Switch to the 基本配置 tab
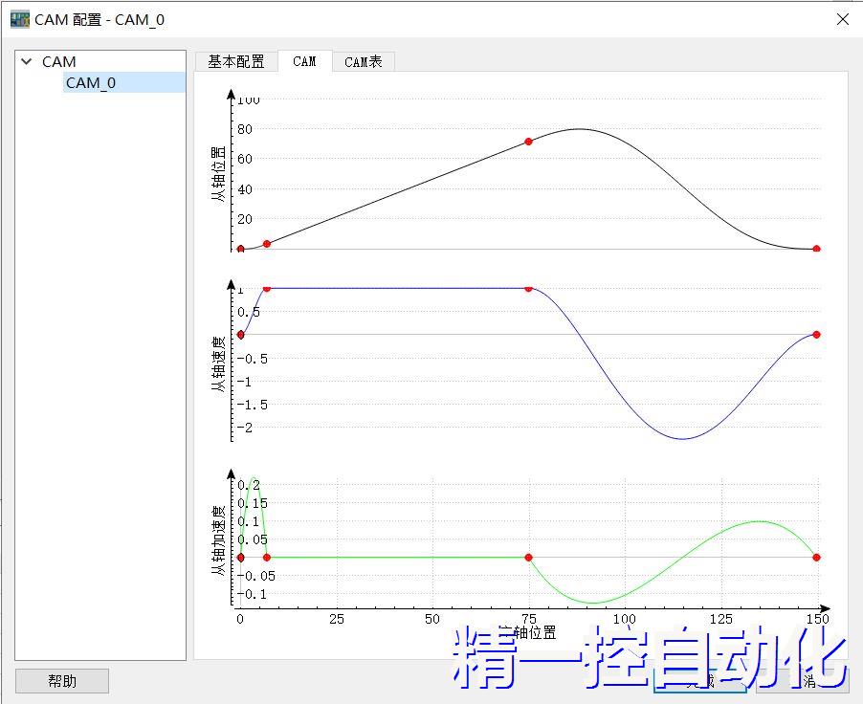Image resolution: width=863 pixels, height=704 pixels. [236, 61]
